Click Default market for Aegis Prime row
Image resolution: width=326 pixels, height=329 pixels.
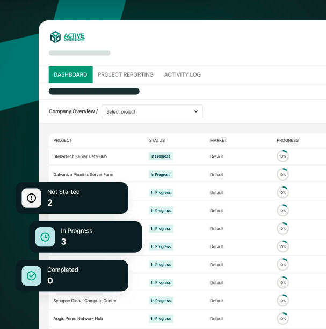pos(216,319)
